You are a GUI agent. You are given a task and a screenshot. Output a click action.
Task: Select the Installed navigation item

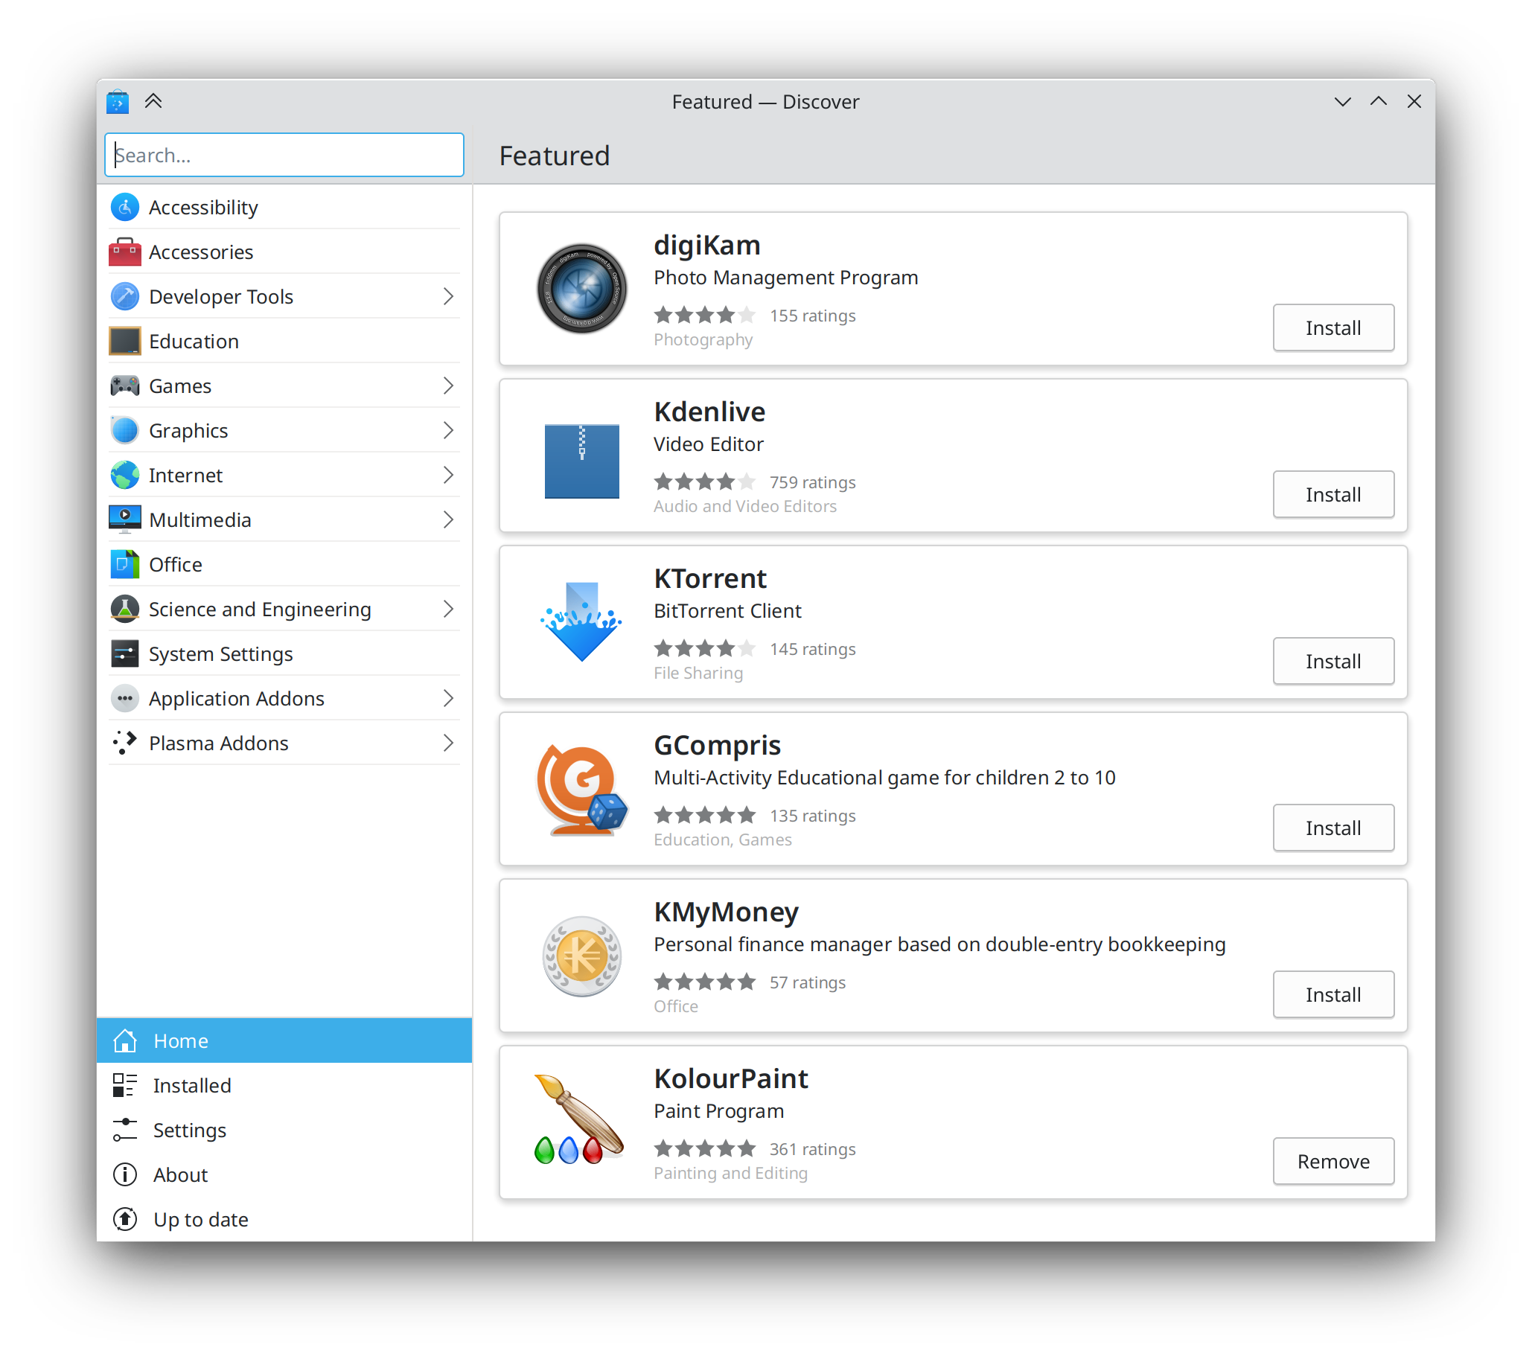[194, 1085]
